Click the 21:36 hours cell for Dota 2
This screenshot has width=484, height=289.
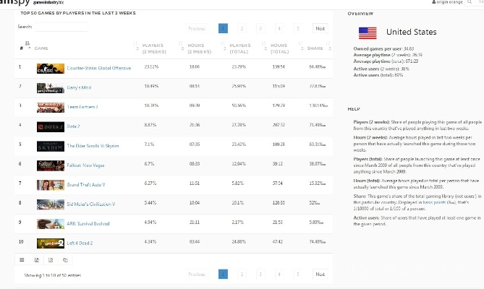(195, 125)
